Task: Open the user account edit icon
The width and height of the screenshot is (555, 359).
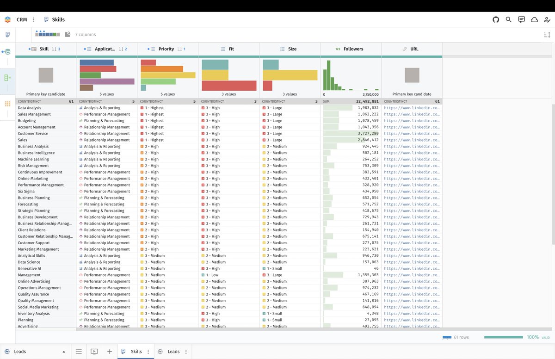Action: pos(547,19)
